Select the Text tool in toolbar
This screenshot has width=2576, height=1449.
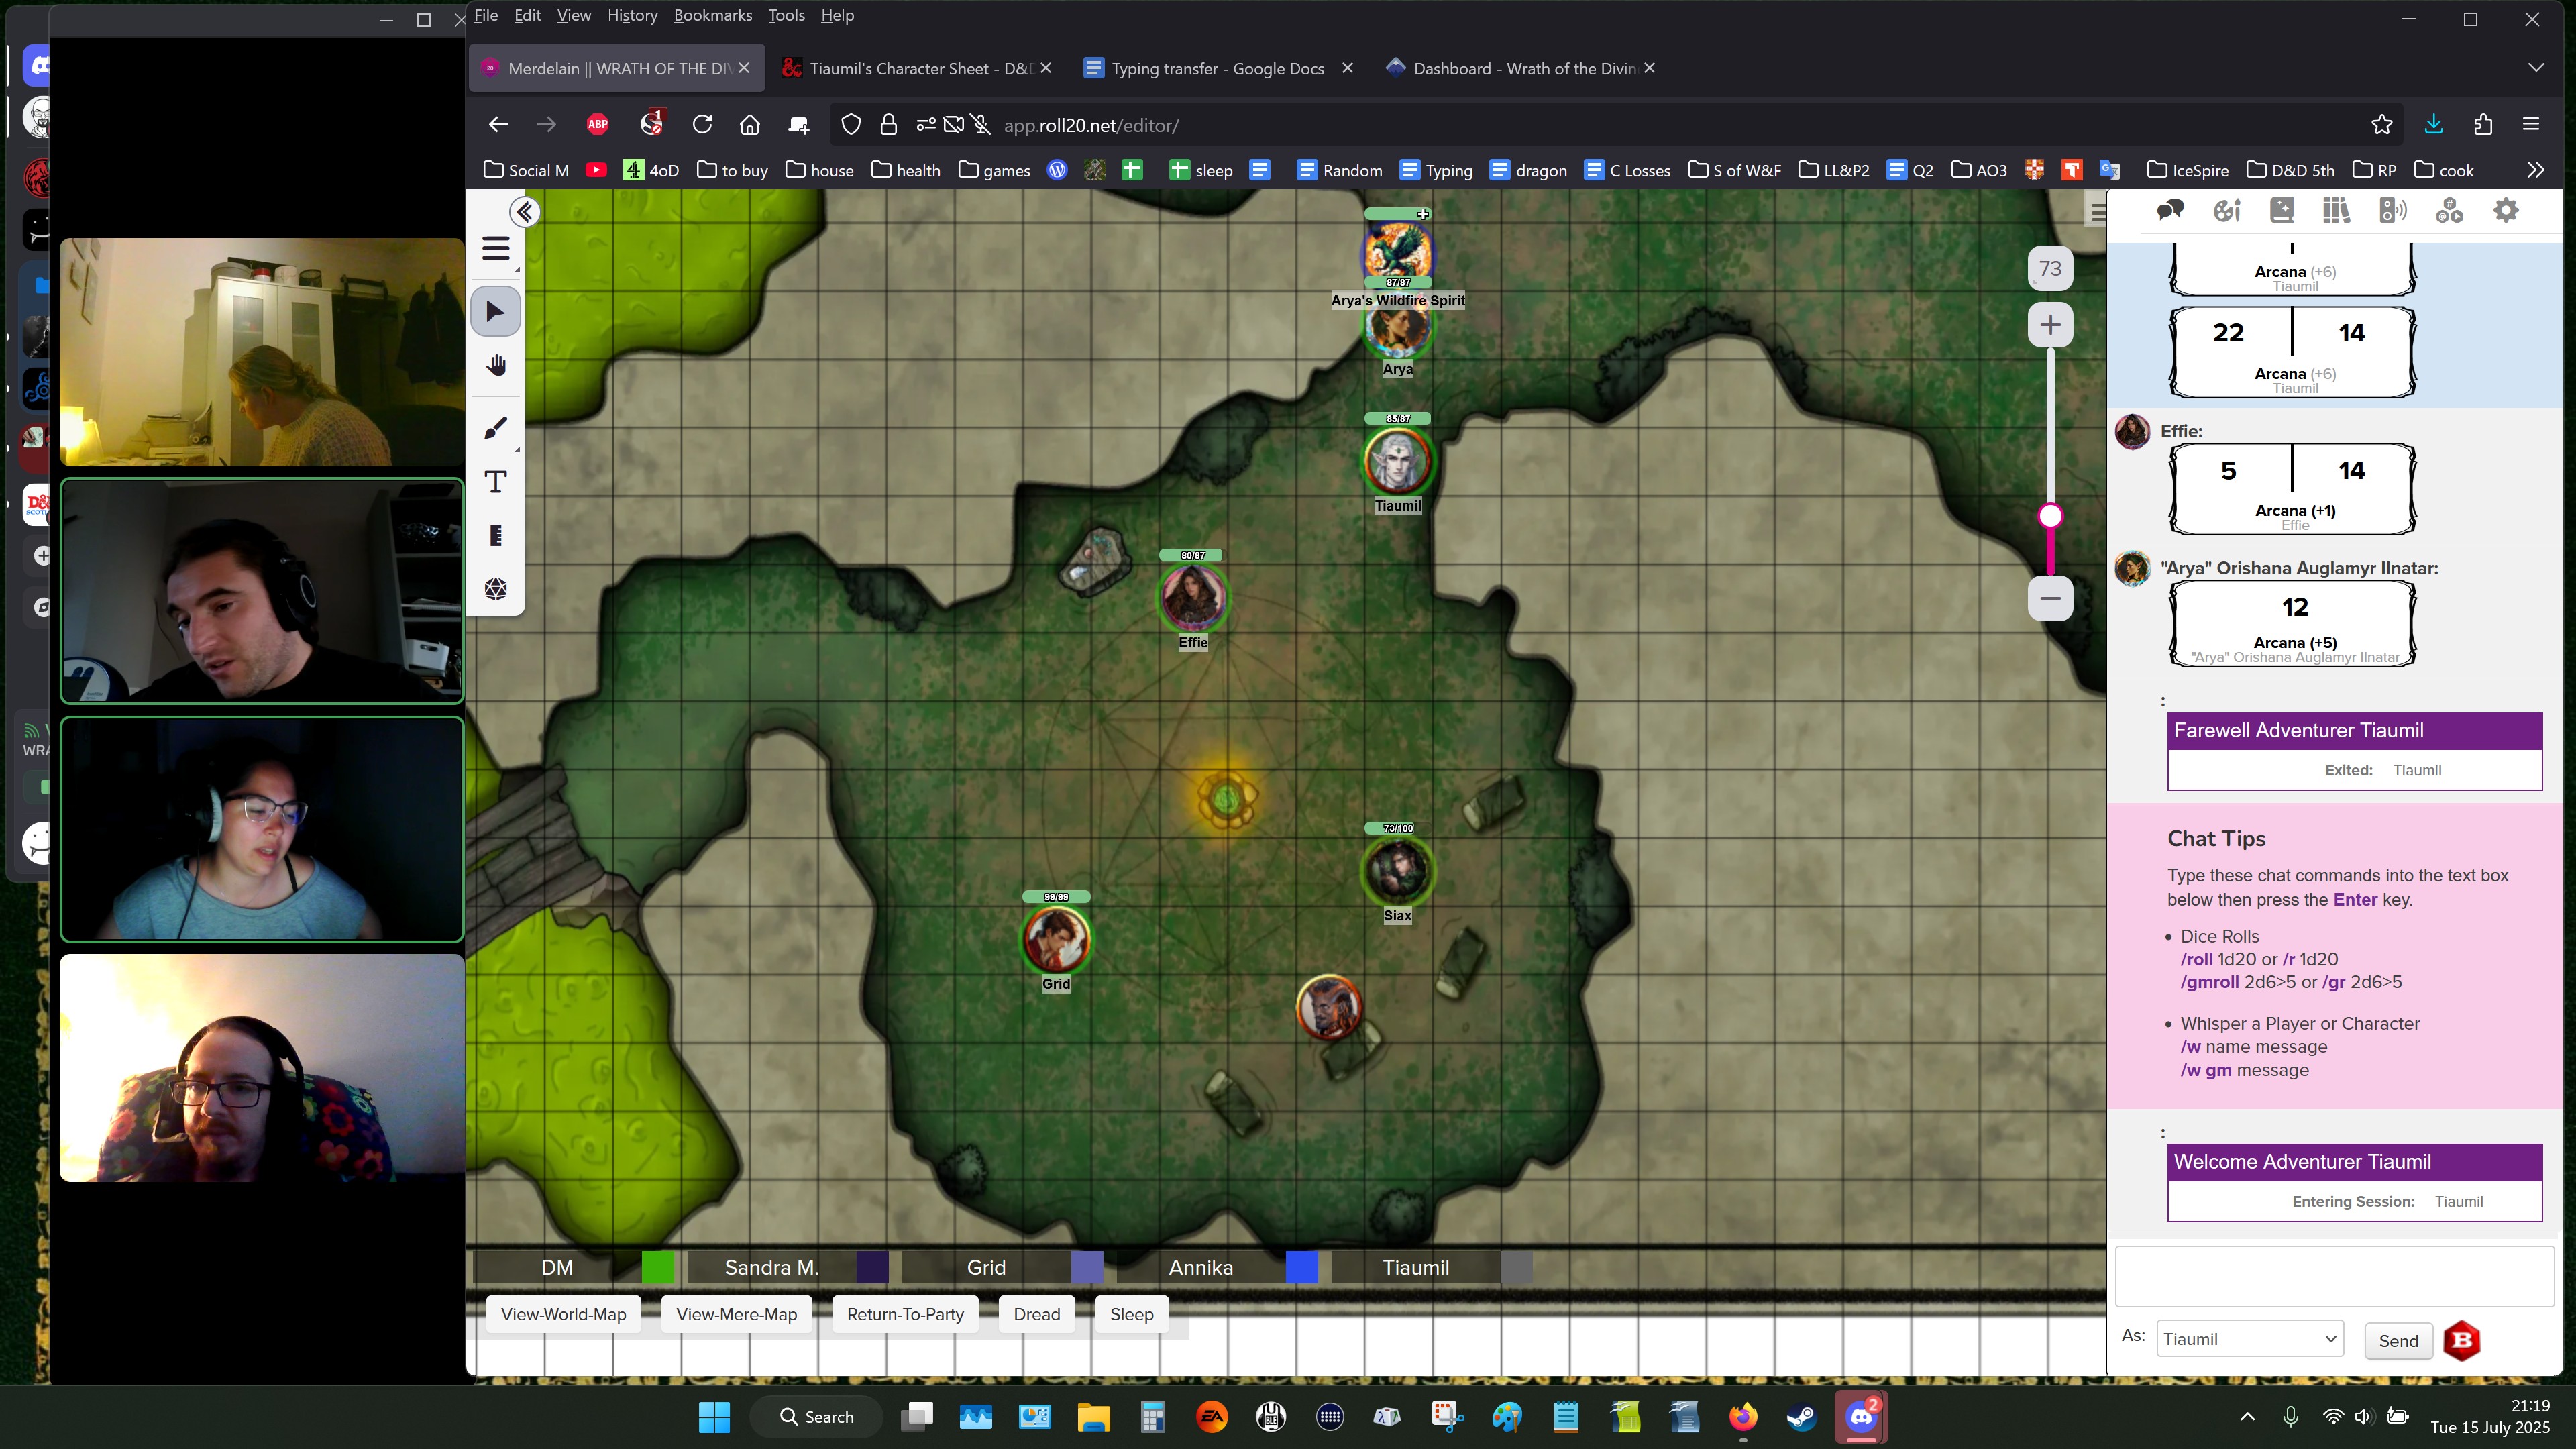point(496,482)
